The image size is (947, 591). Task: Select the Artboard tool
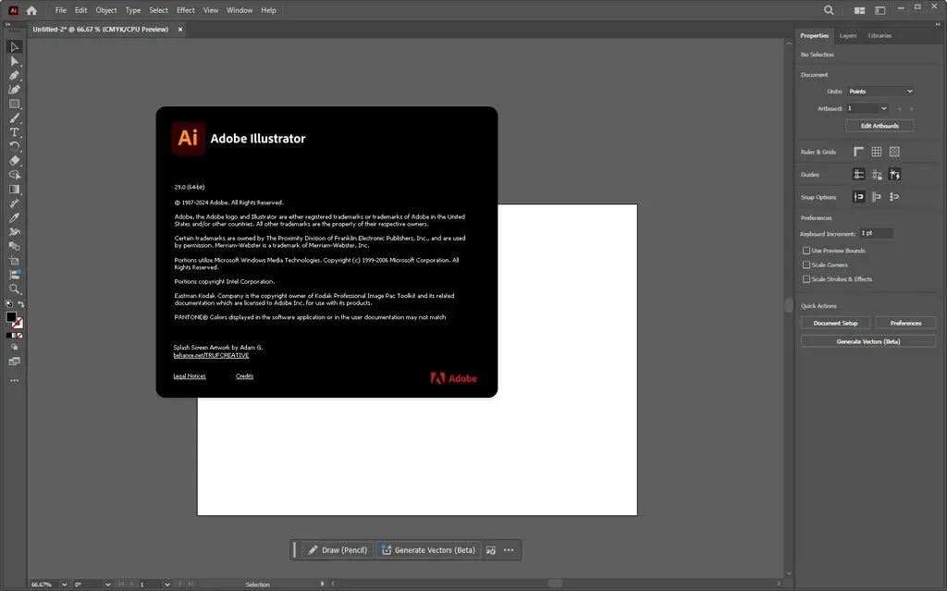15,261
